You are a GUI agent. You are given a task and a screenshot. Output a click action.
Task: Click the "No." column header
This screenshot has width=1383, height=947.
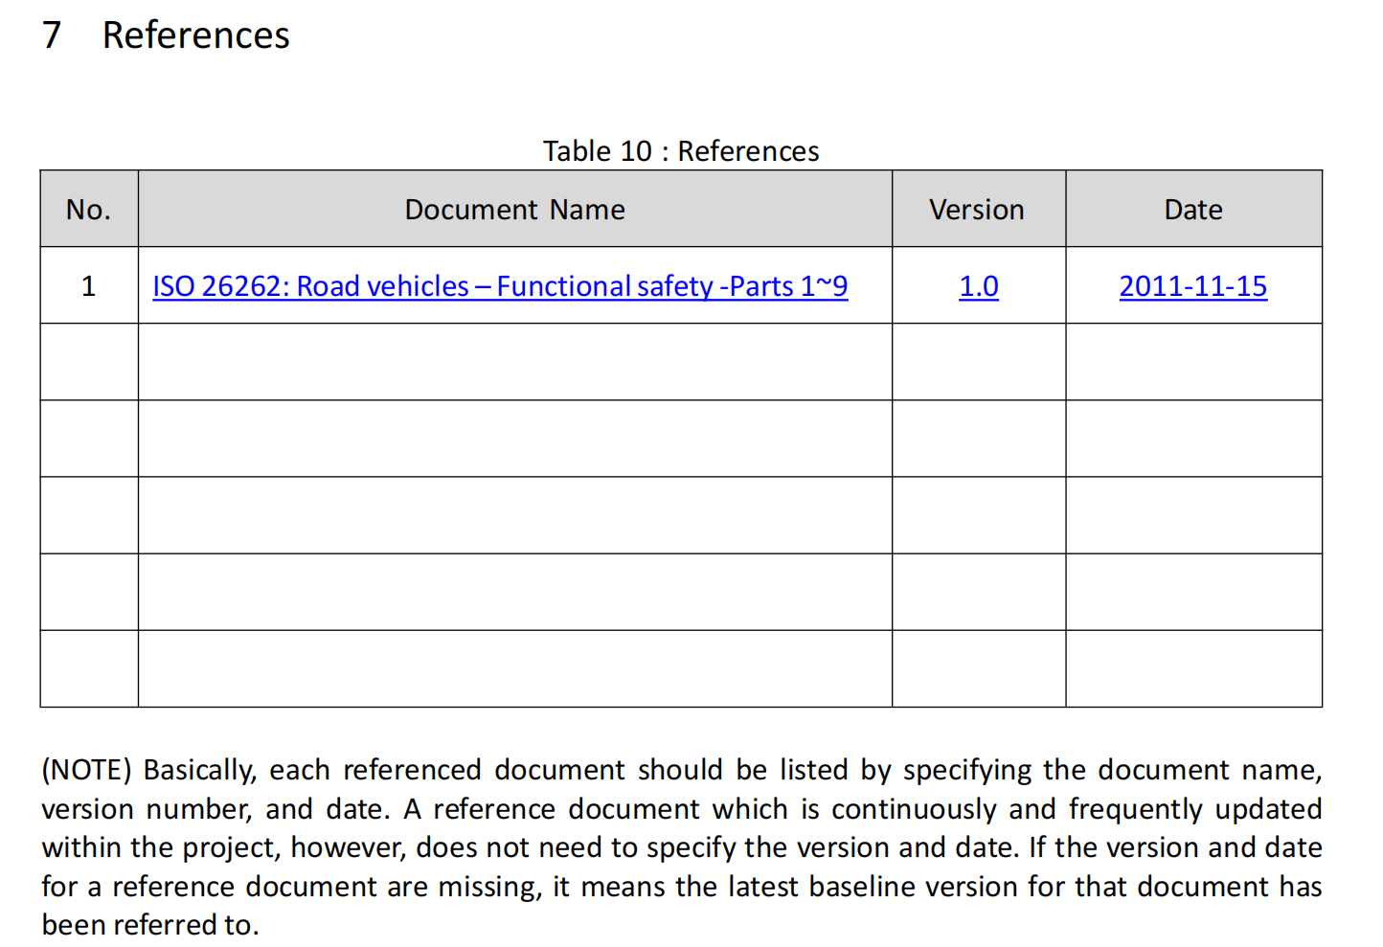(89, 210)
